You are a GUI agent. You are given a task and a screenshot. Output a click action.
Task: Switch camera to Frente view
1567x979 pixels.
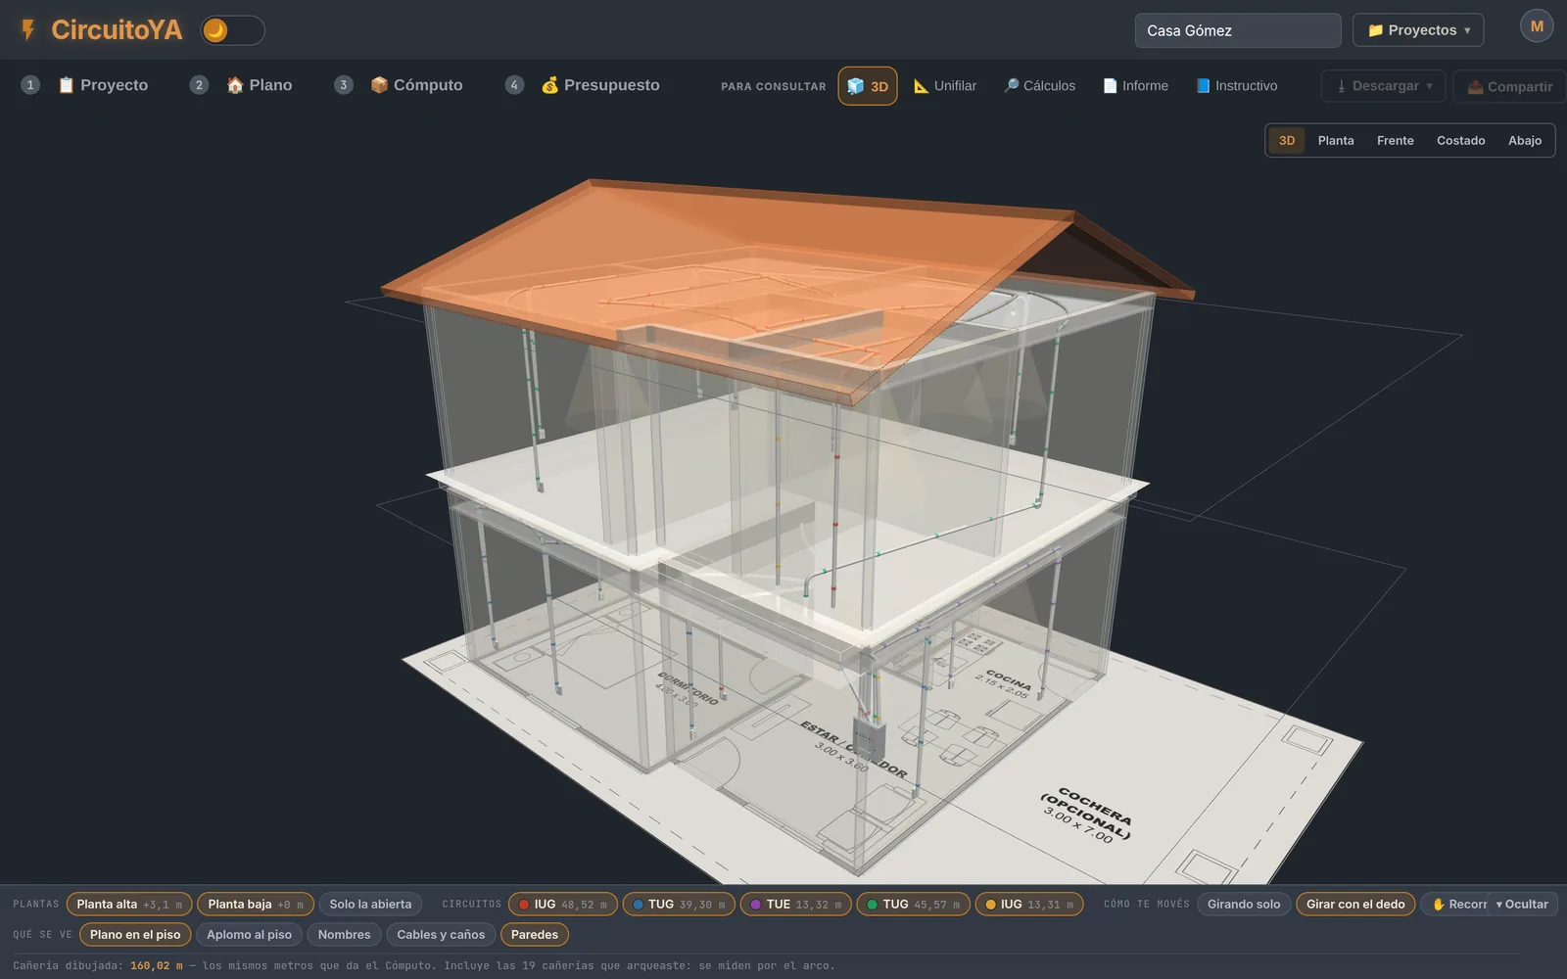click(1396, 140)
